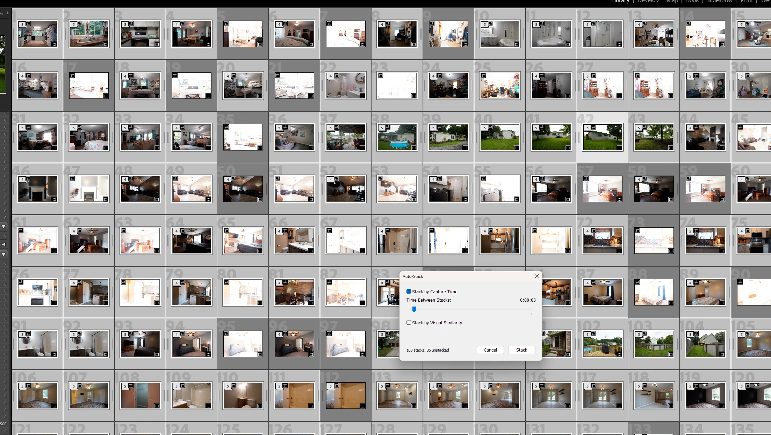Click the crop badge on photo 80
This screenshot has height=435, width=771.
[260, 303]
